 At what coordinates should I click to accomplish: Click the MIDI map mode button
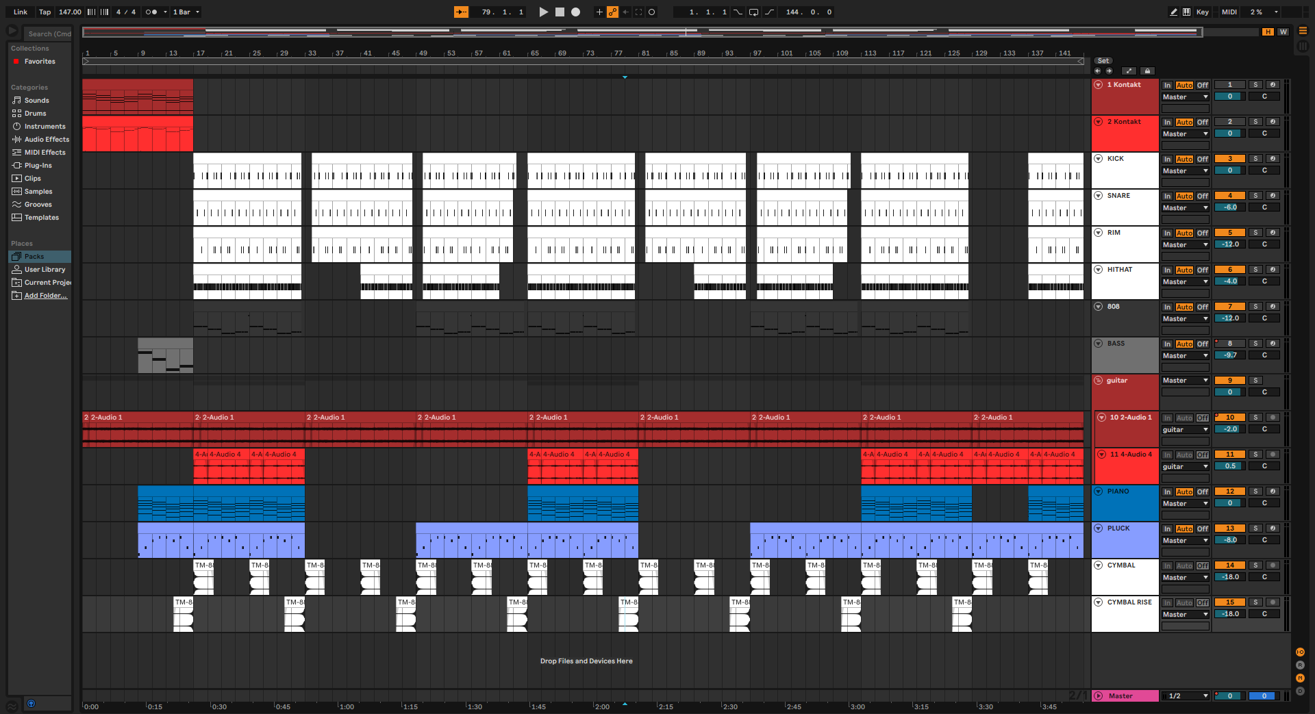[x=1229, y=12]
